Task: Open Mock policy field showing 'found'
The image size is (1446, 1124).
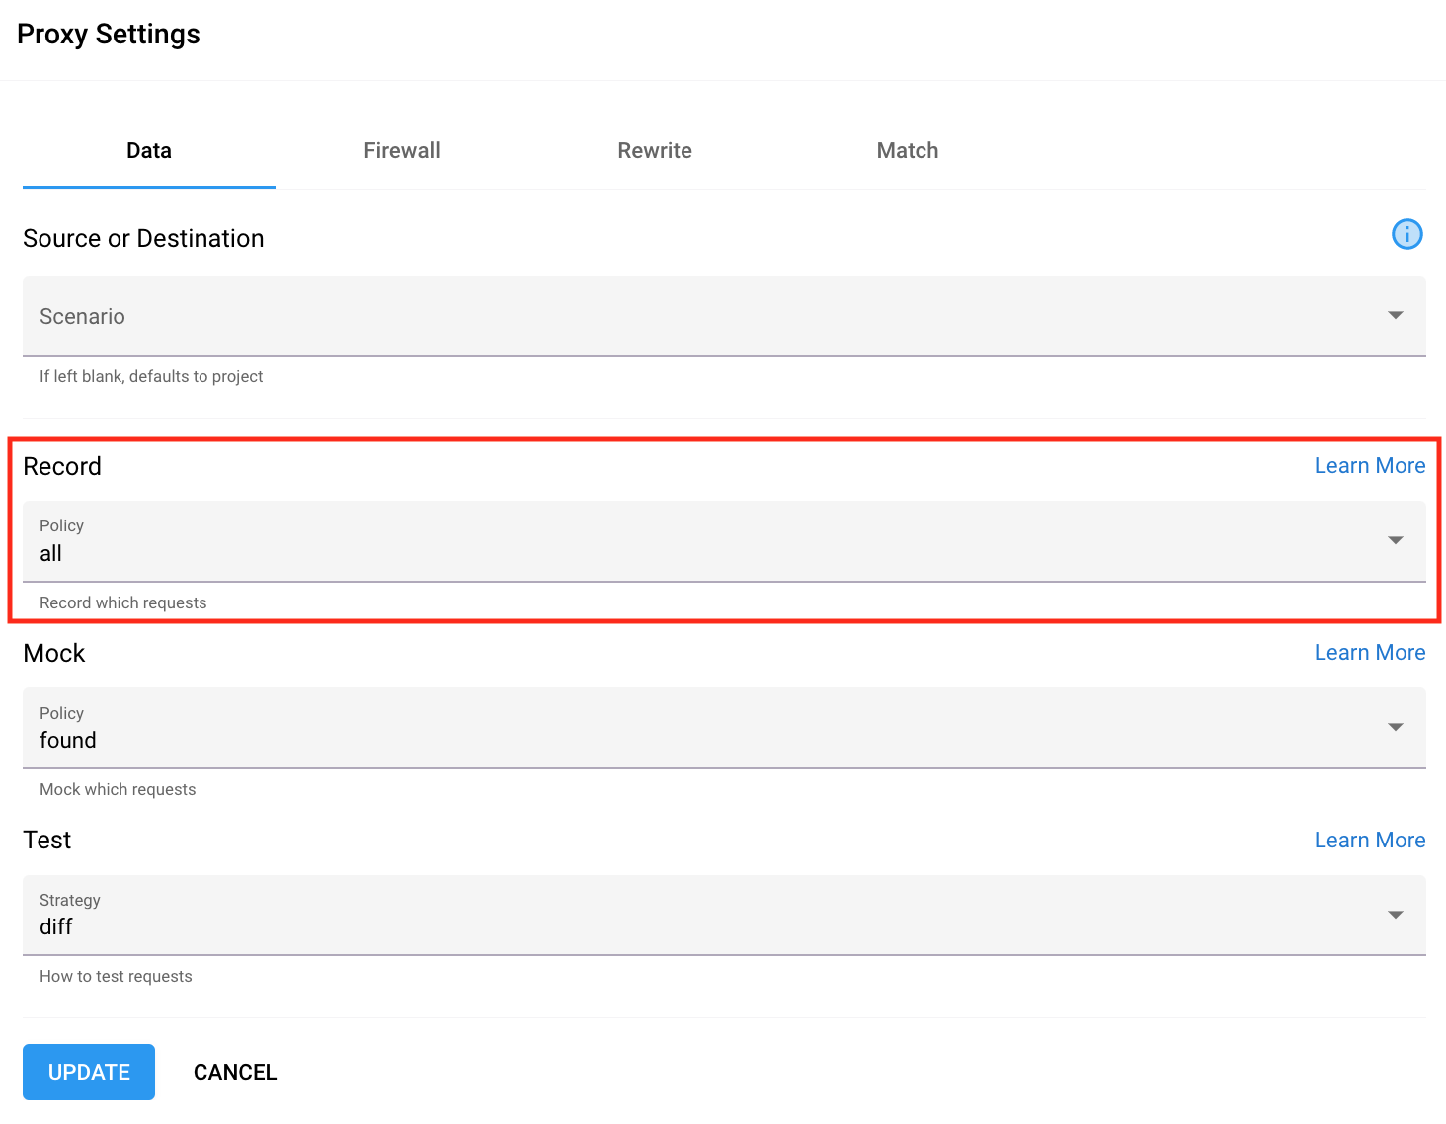Action: (691, 728)
